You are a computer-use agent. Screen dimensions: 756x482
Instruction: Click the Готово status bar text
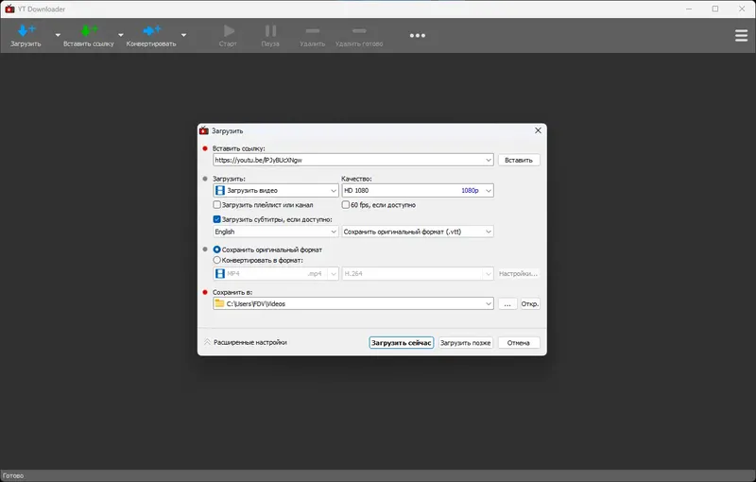(x=13, y=475)
